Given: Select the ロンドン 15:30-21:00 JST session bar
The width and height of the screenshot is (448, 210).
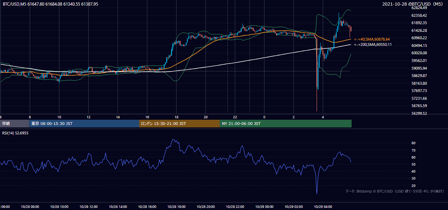Looking at the screenshot, I should tap(179, 124).
